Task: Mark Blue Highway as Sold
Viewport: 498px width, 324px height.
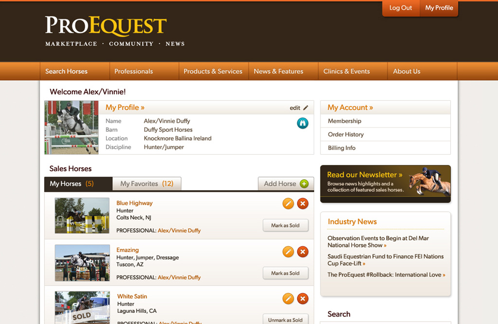Action: point(285,225)
